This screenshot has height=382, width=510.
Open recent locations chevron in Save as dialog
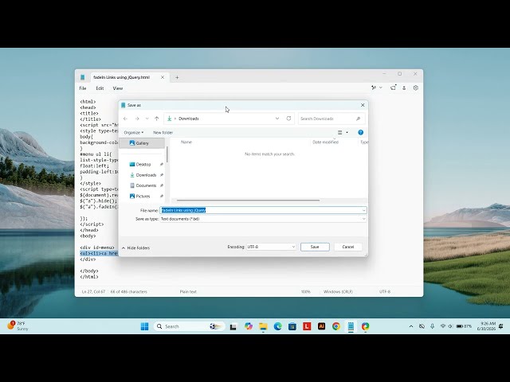[x=147, y=119]
